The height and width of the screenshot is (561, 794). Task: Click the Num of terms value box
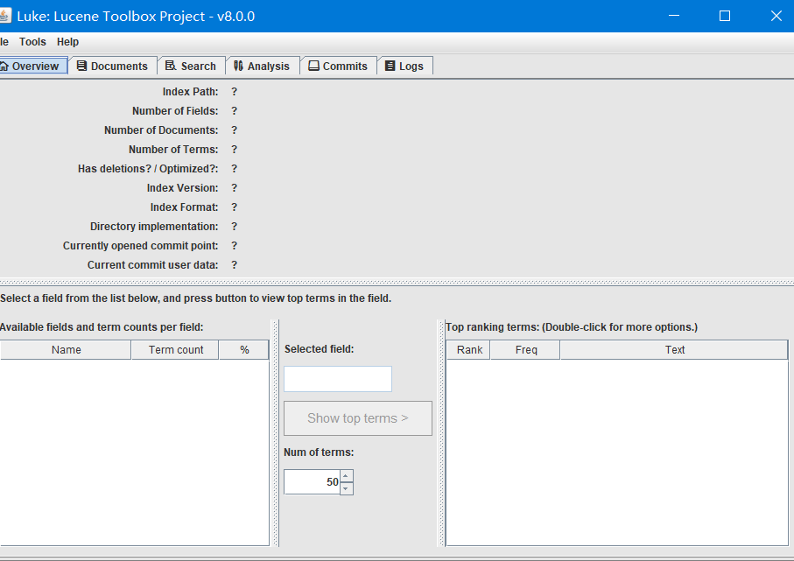[x=312, y=482]
